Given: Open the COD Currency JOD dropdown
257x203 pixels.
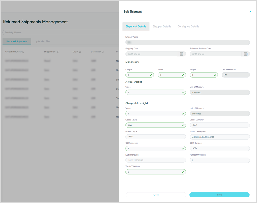Looking at the screenshot, I should click(x=219, y=148).
